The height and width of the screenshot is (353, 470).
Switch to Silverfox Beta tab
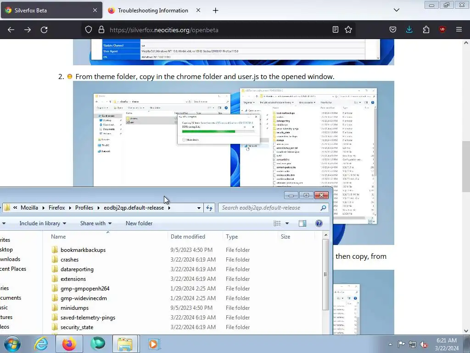(x=51, y=11)
